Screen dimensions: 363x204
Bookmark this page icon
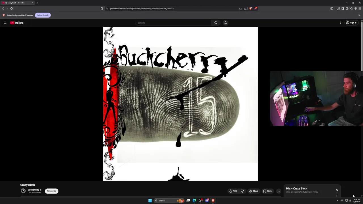[102, 8]
